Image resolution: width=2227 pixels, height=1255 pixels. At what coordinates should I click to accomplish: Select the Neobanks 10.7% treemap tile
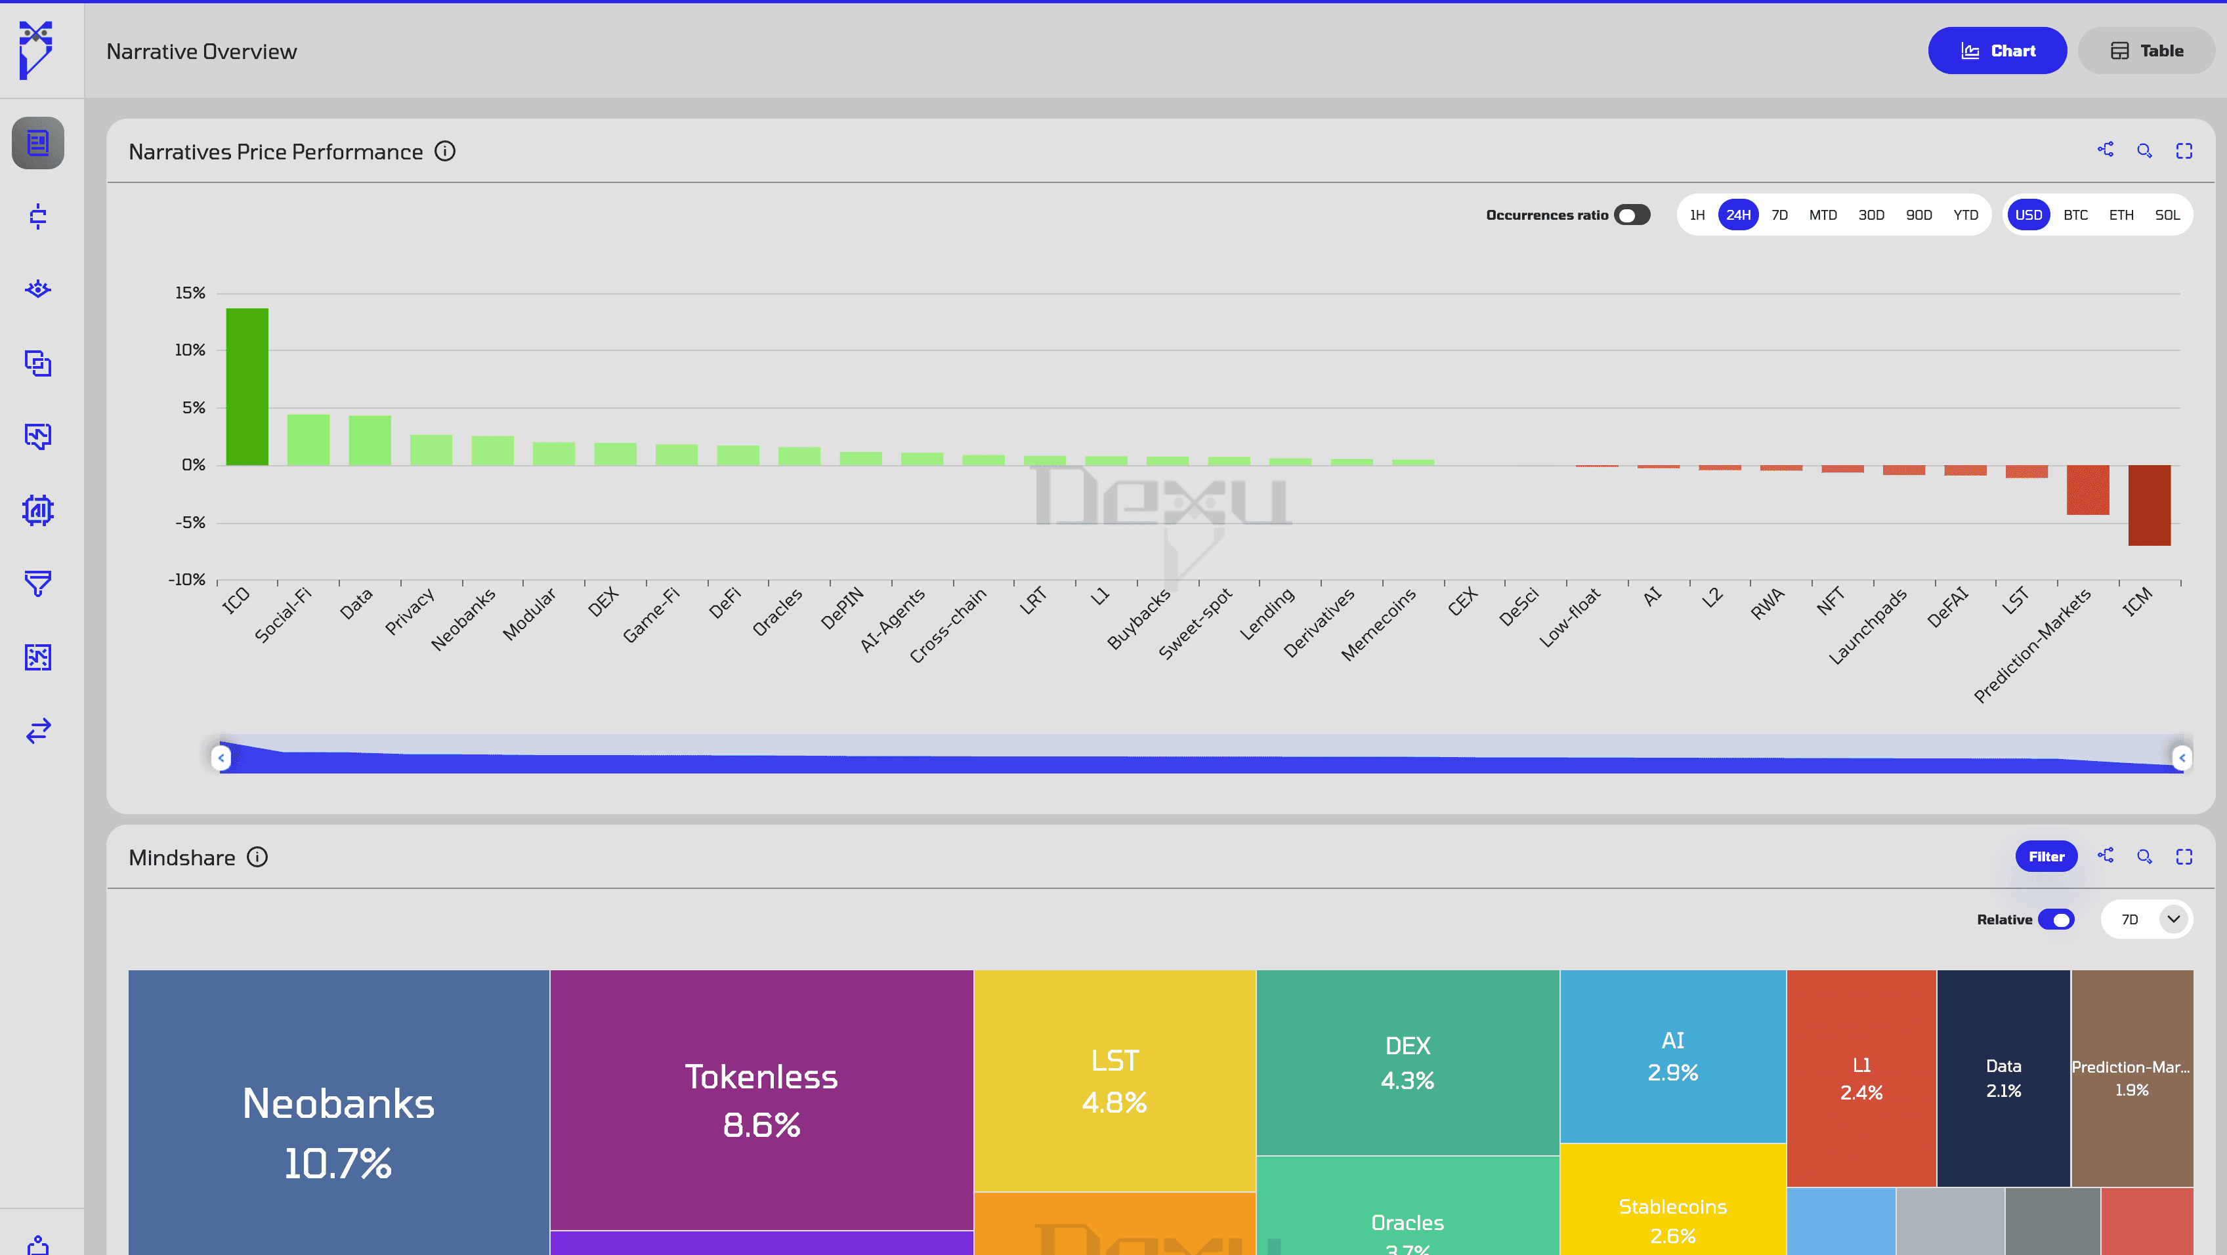[x=338, y=1113]
